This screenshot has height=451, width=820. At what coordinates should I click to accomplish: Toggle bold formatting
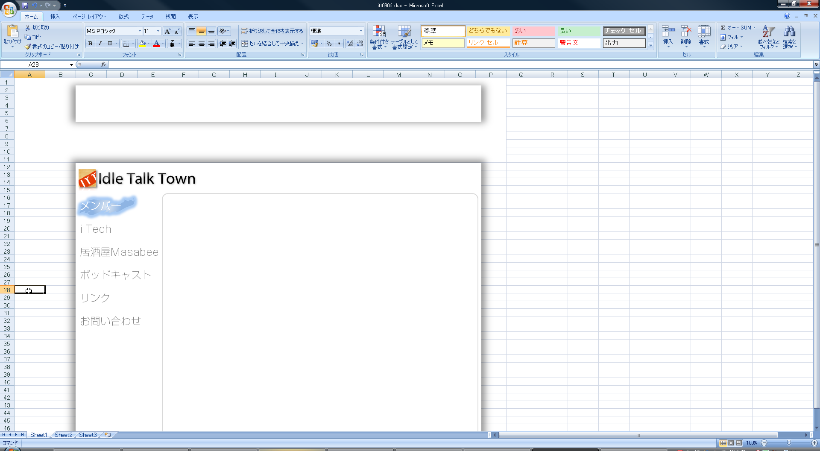point(90,44)
